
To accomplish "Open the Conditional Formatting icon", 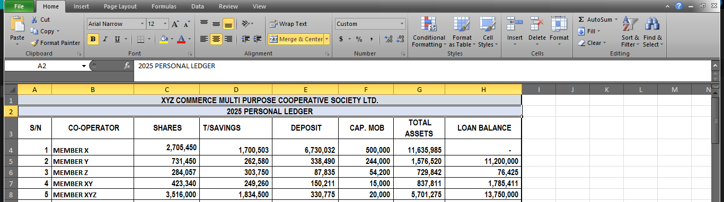I will coord(429,24).
